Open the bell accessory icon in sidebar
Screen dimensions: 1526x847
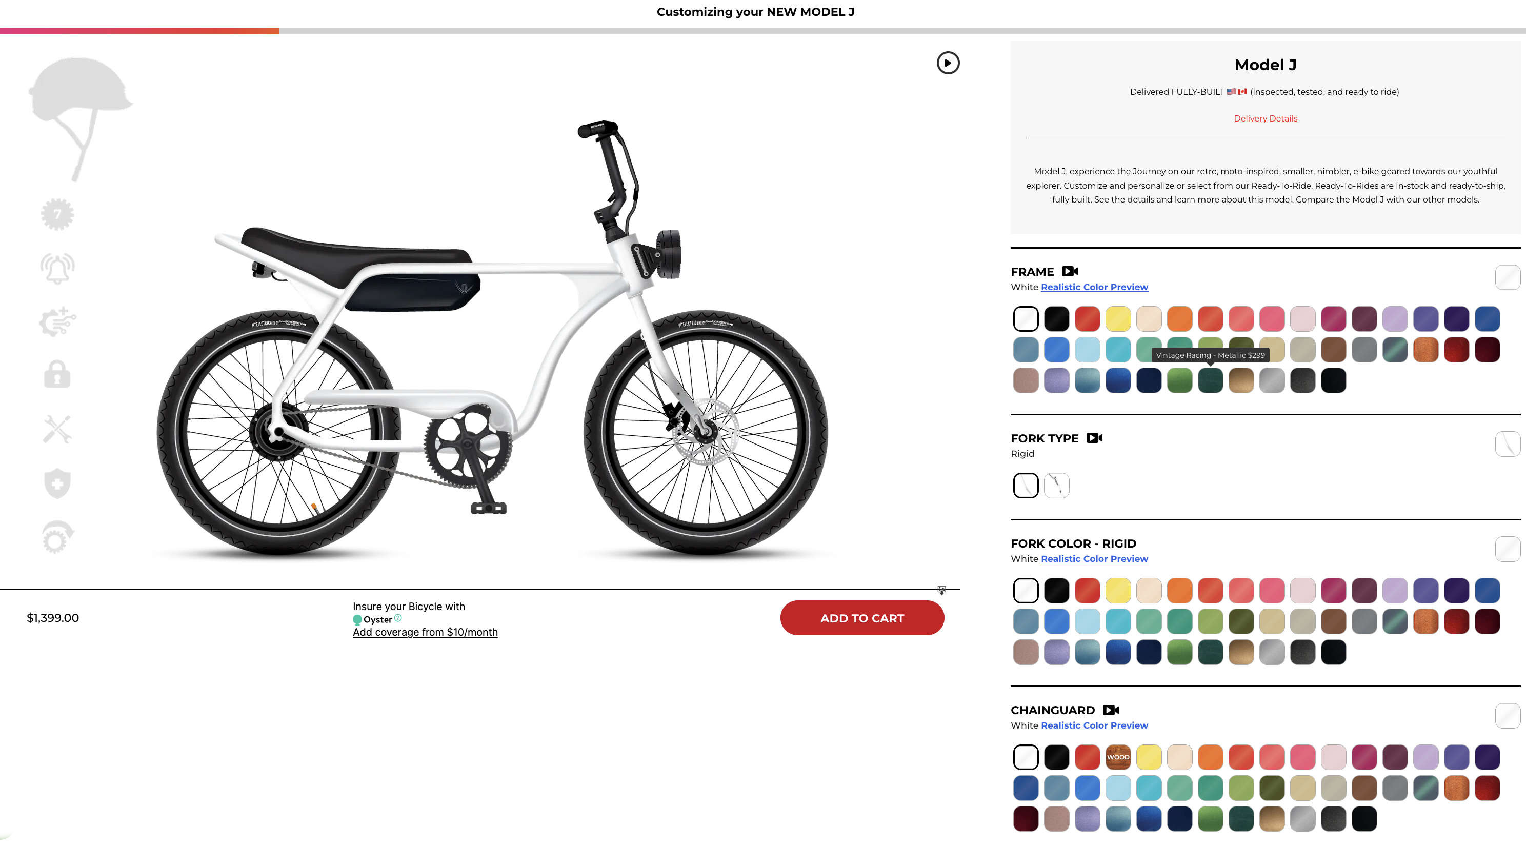point(57,268)
